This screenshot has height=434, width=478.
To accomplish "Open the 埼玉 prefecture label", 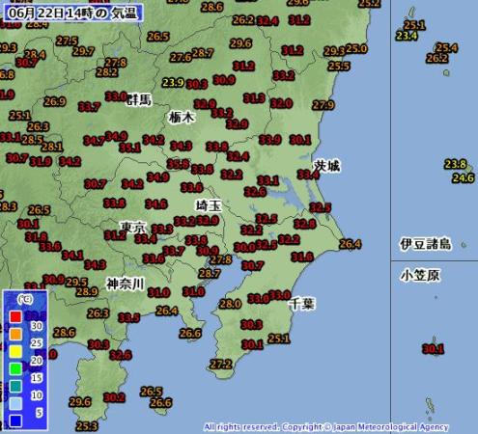I will pos(210,205).
